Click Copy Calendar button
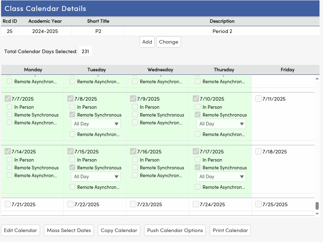 119,230
